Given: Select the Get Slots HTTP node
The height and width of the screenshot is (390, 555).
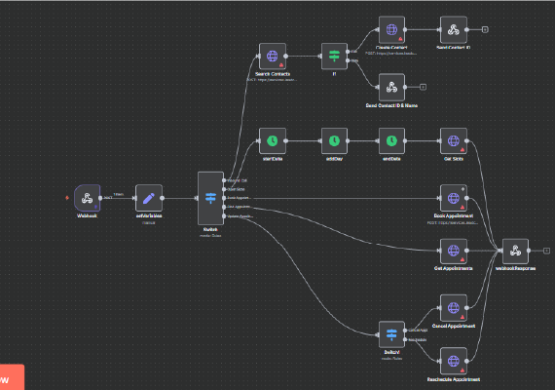Looking at the screenshot, I should (x=454, y=140).
